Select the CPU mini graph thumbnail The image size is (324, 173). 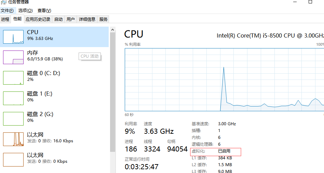13,37
